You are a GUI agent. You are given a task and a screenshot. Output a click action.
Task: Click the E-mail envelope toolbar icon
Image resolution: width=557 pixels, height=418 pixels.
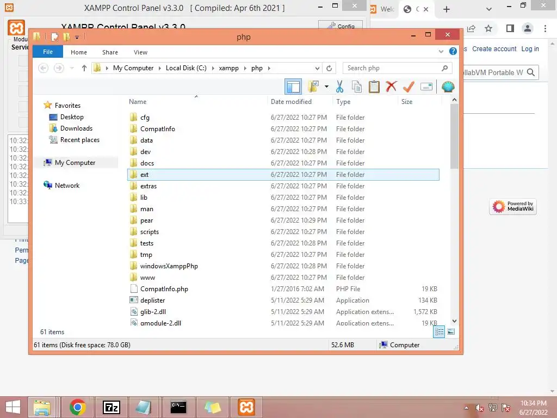(x=426, y=87)
